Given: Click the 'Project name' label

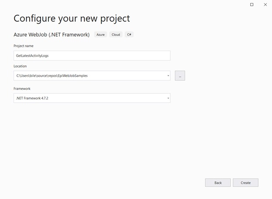Looking at the screenshot, I should tap(24, 46).
